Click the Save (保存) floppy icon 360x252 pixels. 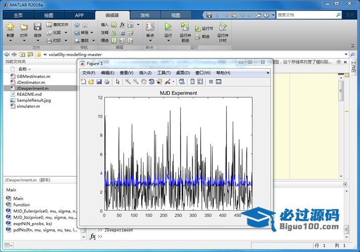click(37, 27)
